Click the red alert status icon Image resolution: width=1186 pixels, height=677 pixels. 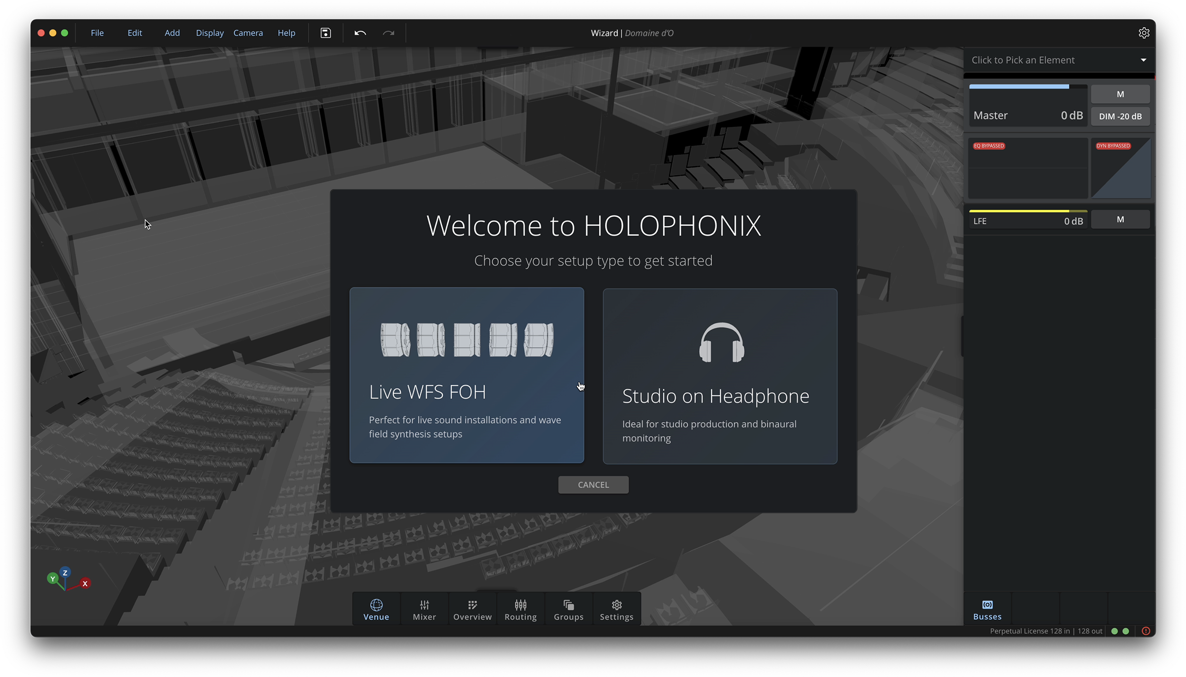1145,631
